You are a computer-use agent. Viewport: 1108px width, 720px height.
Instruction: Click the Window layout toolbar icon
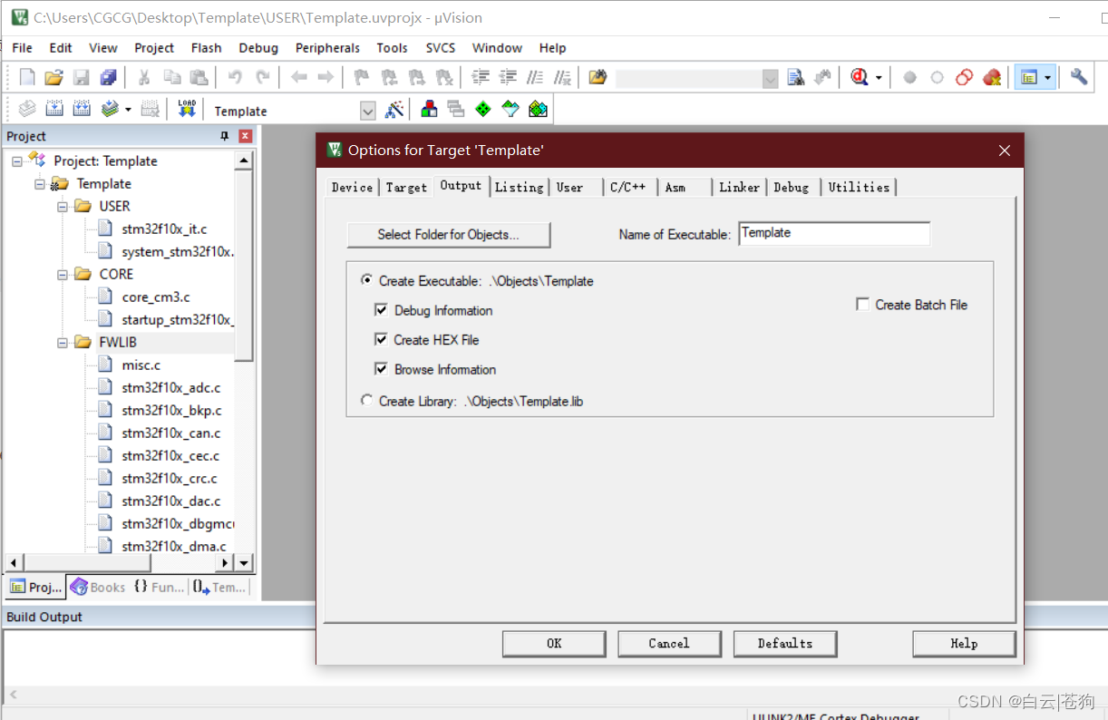pos(1028,78)
